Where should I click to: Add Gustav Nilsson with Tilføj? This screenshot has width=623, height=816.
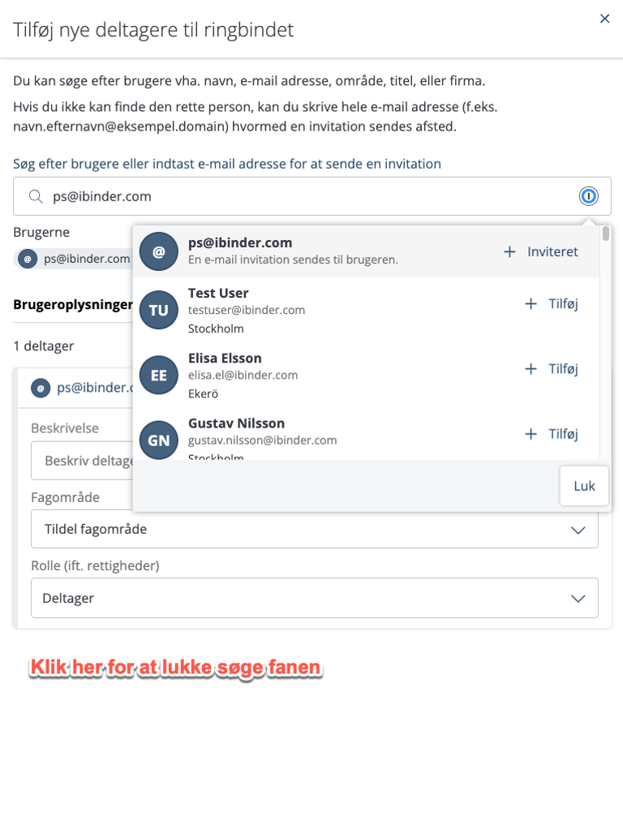coord(552,434)
